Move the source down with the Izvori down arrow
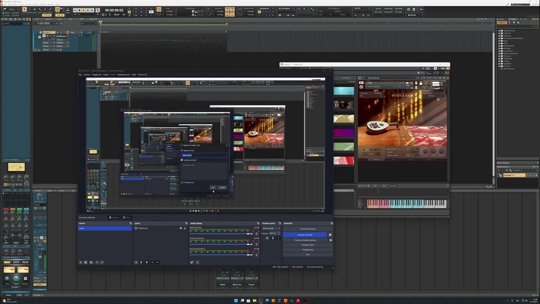The width and height of the screenshot is (540, 304). (157, 262)
